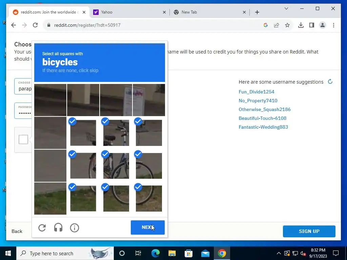Go forward with browser forward arrow
This screenshot has height=260, width=347.
24,25
